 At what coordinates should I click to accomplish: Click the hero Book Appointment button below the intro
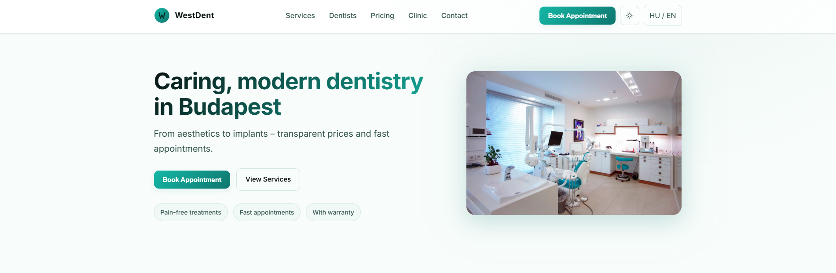tap(192, 179)
